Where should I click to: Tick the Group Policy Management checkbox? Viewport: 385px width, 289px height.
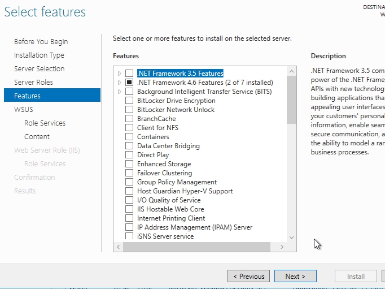pyautogui.click(x=129, y=182)
